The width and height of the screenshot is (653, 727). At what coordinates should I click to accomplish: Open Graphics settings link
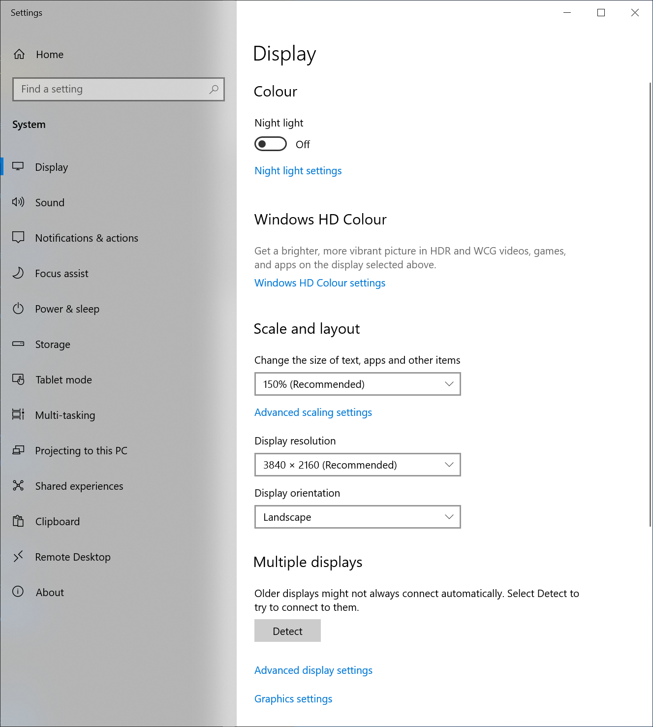tap(293, 699)
